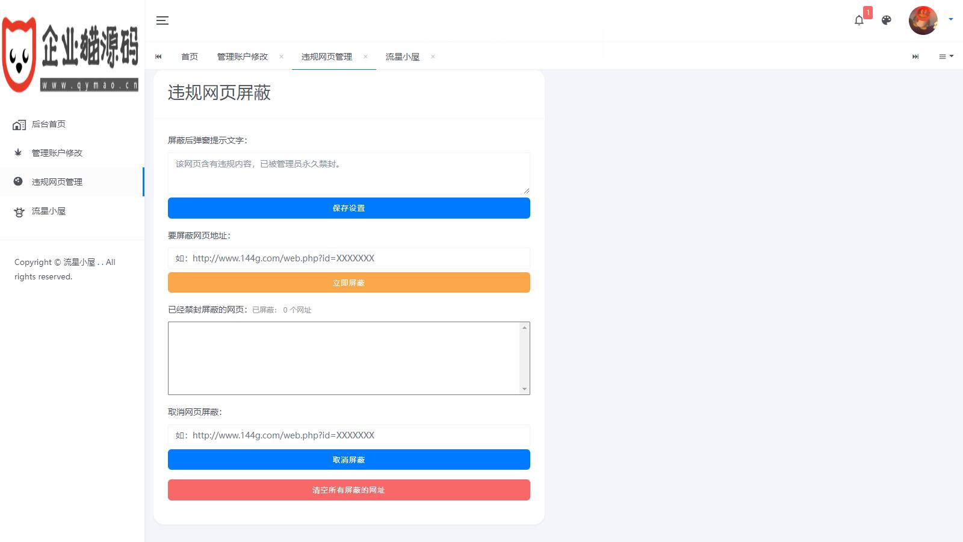
Task: Focus the 要屏蔽网页地址 input field
Action: [x=348, y=258]
